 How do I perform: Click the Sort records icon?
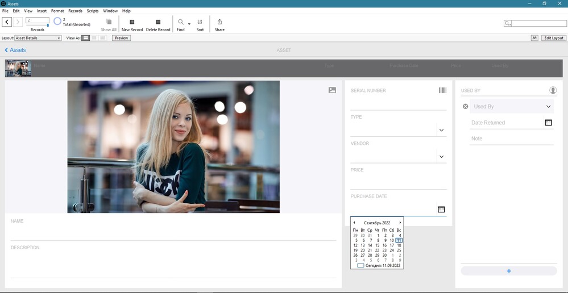[200, 22]
